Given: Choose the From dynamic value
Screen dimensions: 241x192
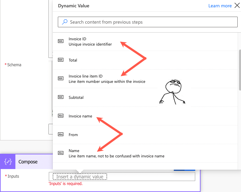Looking at the screenshot, I should click(73, 135).
